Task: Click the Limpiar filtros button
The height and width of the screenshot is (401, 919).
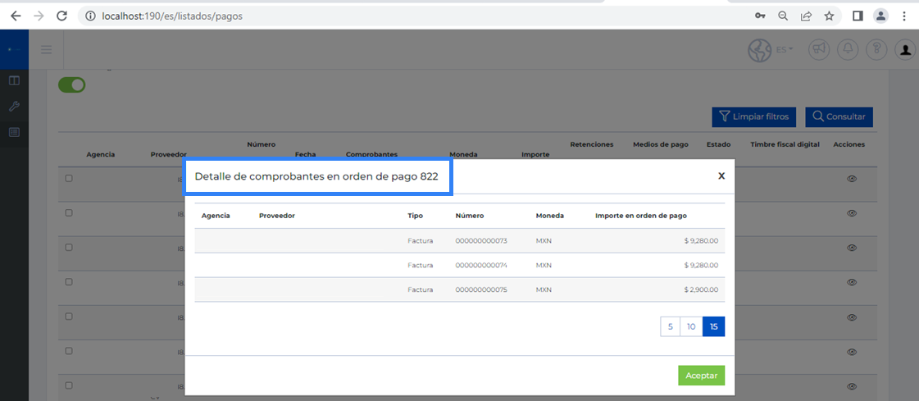Action: (x=753, y=116)
